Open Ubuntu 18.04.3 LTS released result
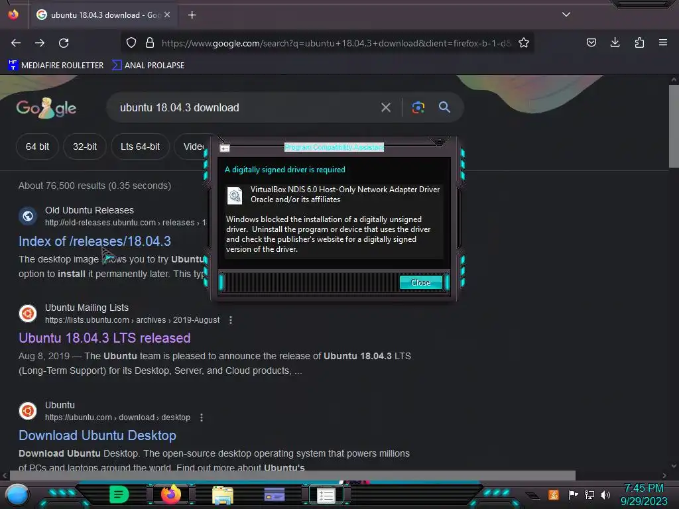This screenshot has width=679, height=509. coord(104,338)
